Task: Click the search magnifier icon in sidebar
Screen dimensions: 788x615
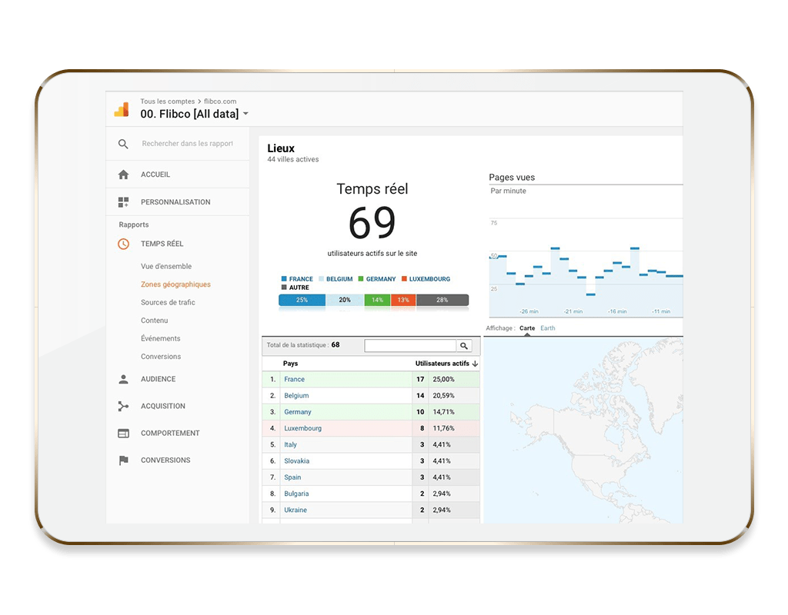Action: pyautogui.click(x=123, y=144)
